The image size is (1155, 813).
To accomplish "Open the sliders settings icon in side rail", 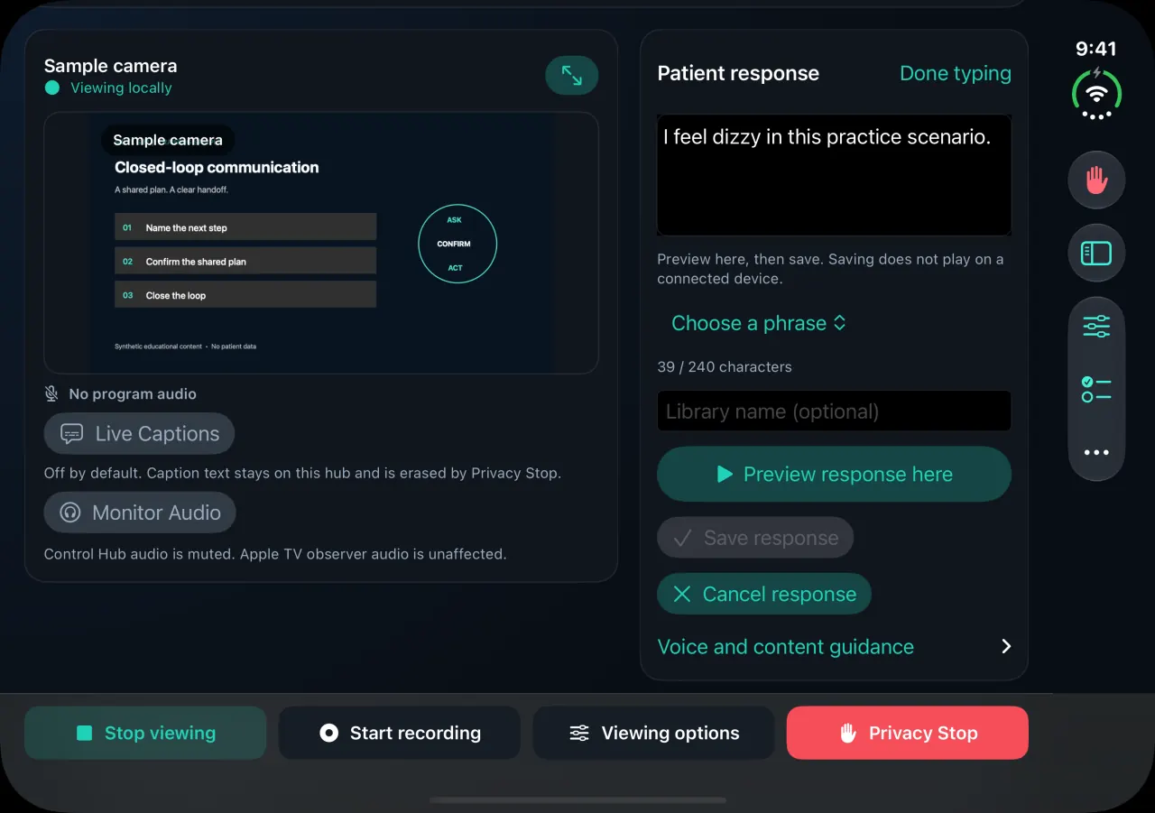I will [x=1096, y=327].
